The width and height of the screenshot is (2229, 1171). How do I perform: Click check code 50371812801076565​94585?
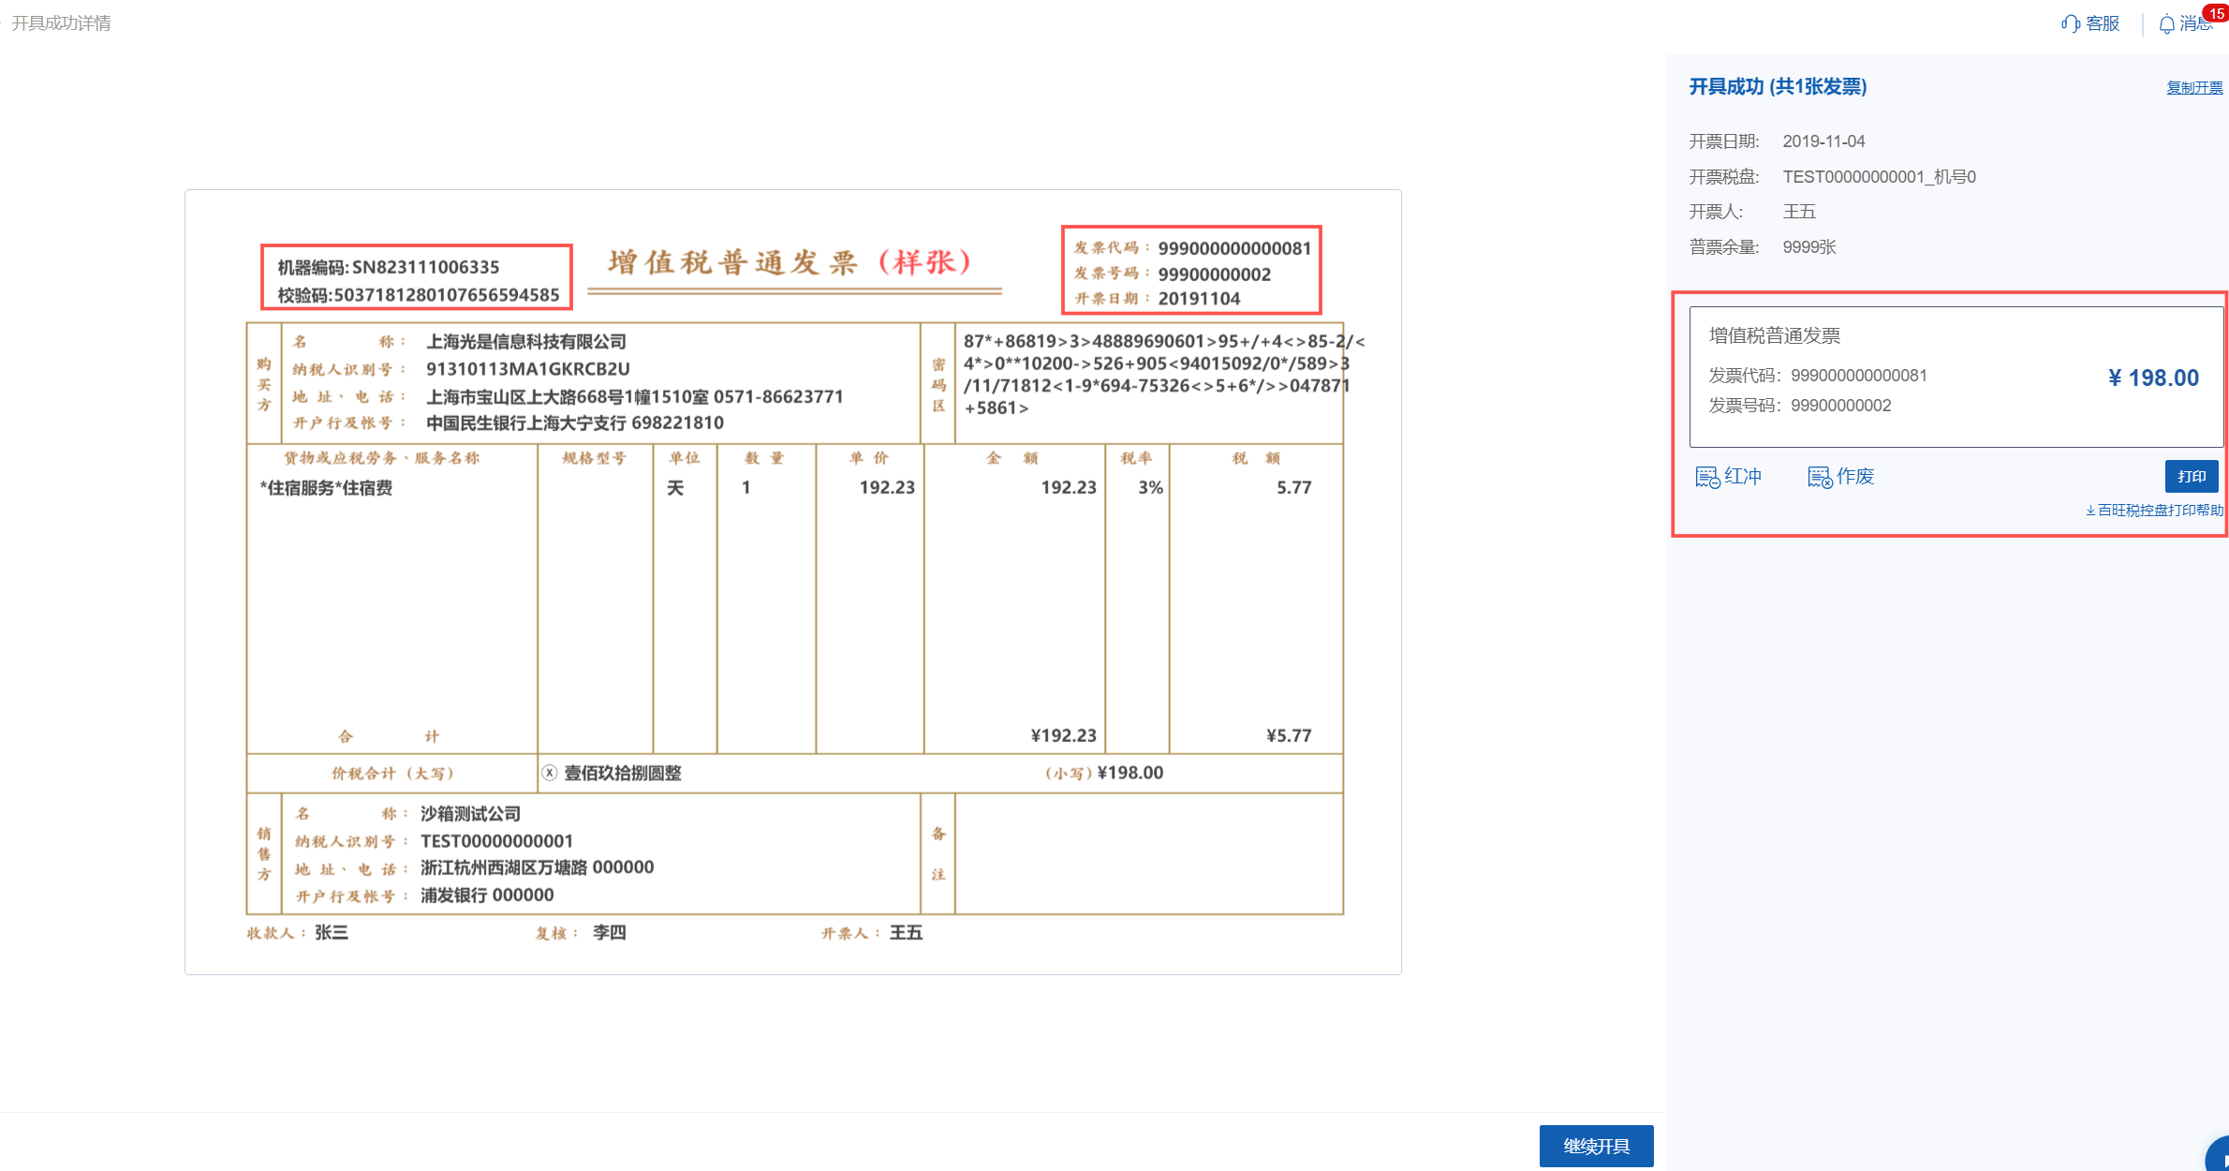447,295
